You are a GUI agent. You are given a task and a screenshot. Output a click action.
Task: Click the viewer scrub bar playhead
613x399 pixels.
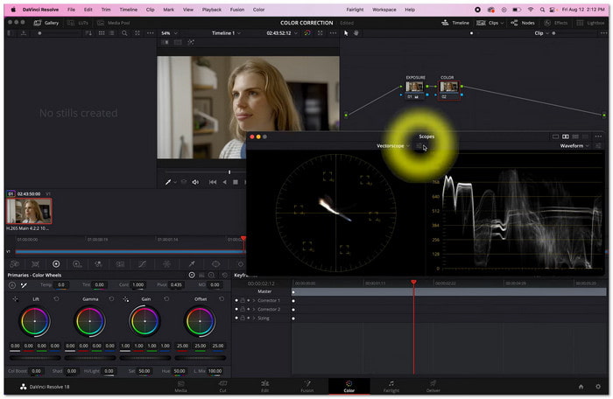click(229, 172)
